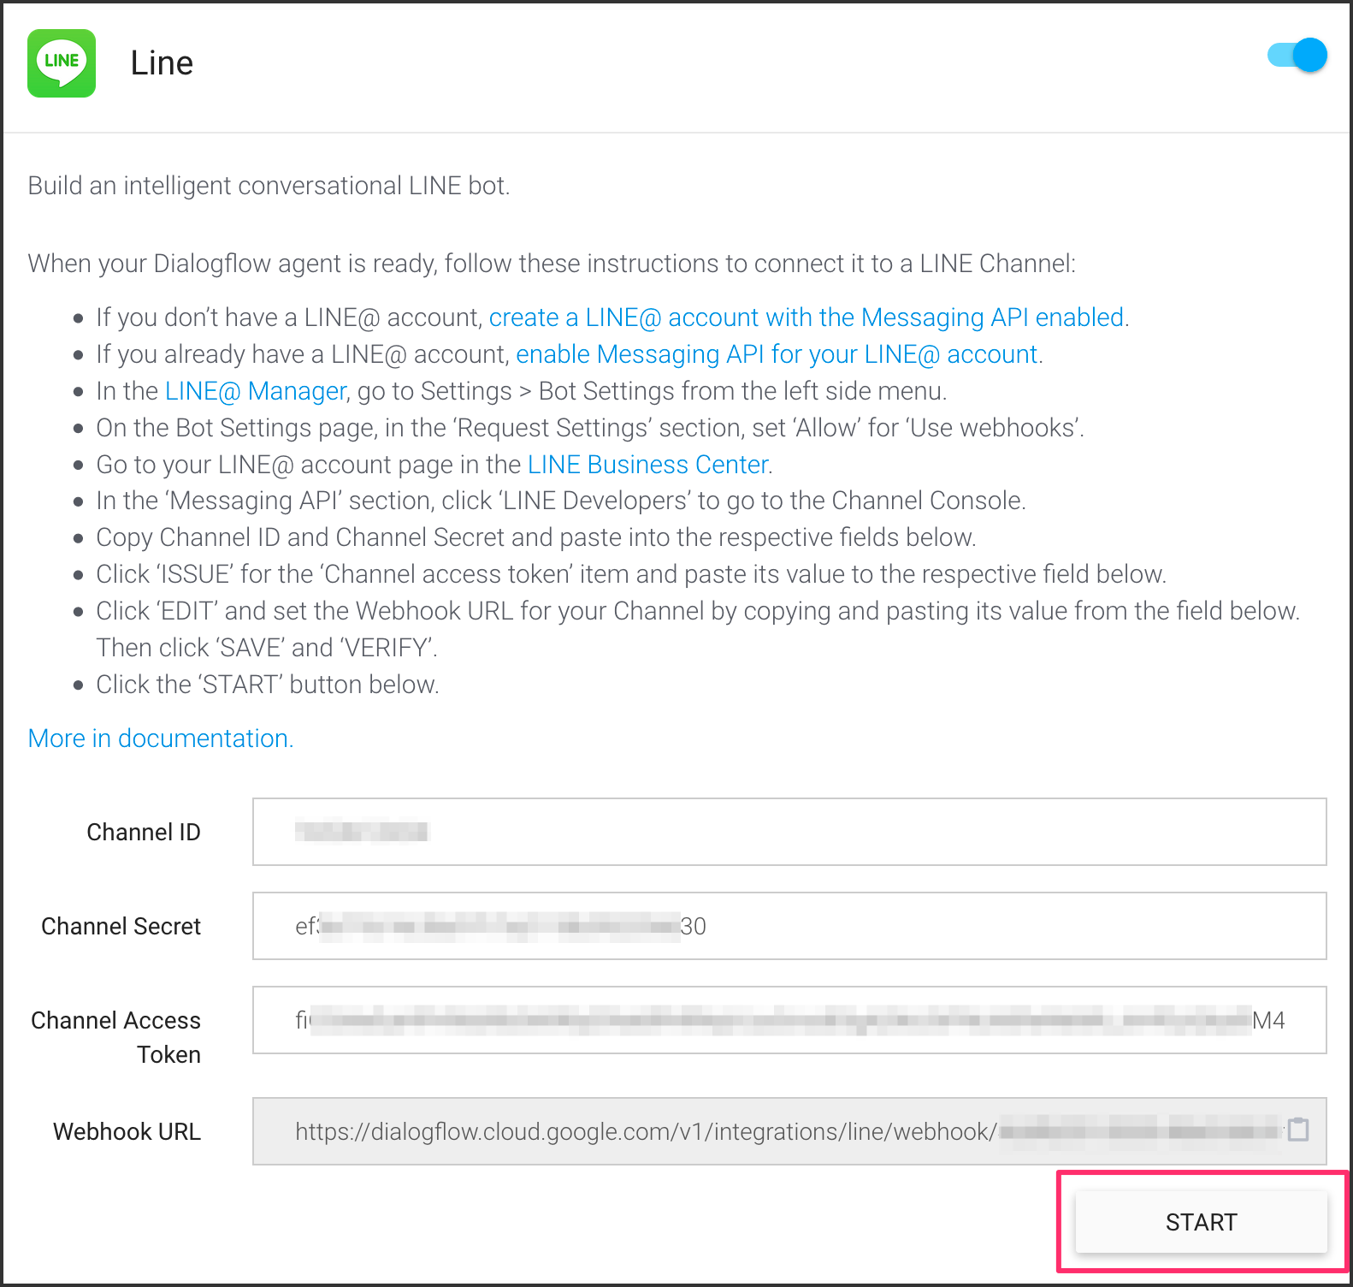
Task: Click the Channel Secret label
Action: pyautogui.click(x=121, y=926)
